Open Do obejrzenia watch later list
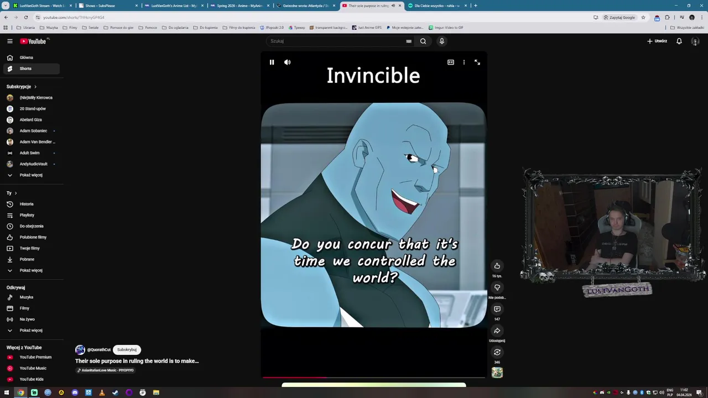 32,226
